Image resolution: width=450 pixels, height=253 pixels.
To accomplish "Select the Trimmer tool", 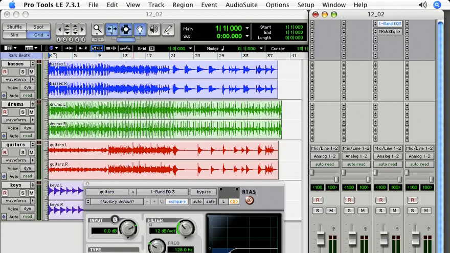I will pos(111,29).
